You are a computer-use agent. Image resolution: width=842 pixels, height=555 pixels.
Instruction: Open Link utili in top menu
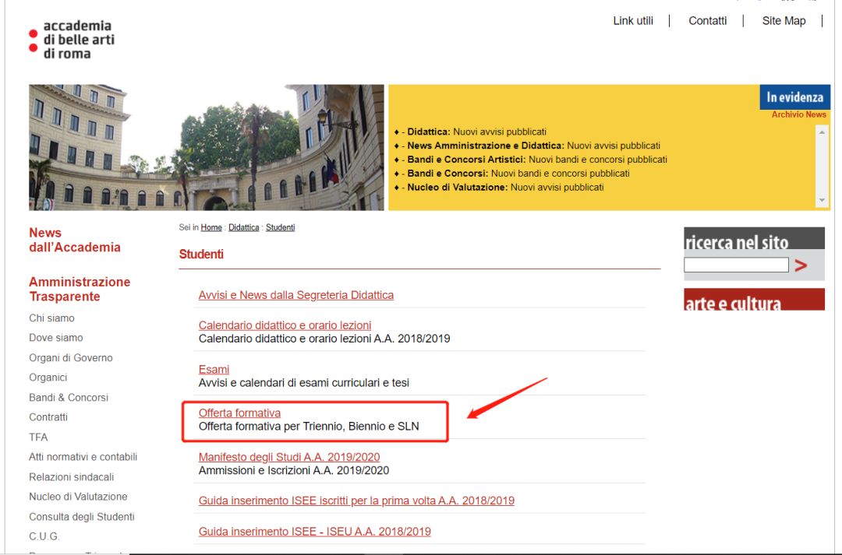pyautogui.click(x=633, y=21)
